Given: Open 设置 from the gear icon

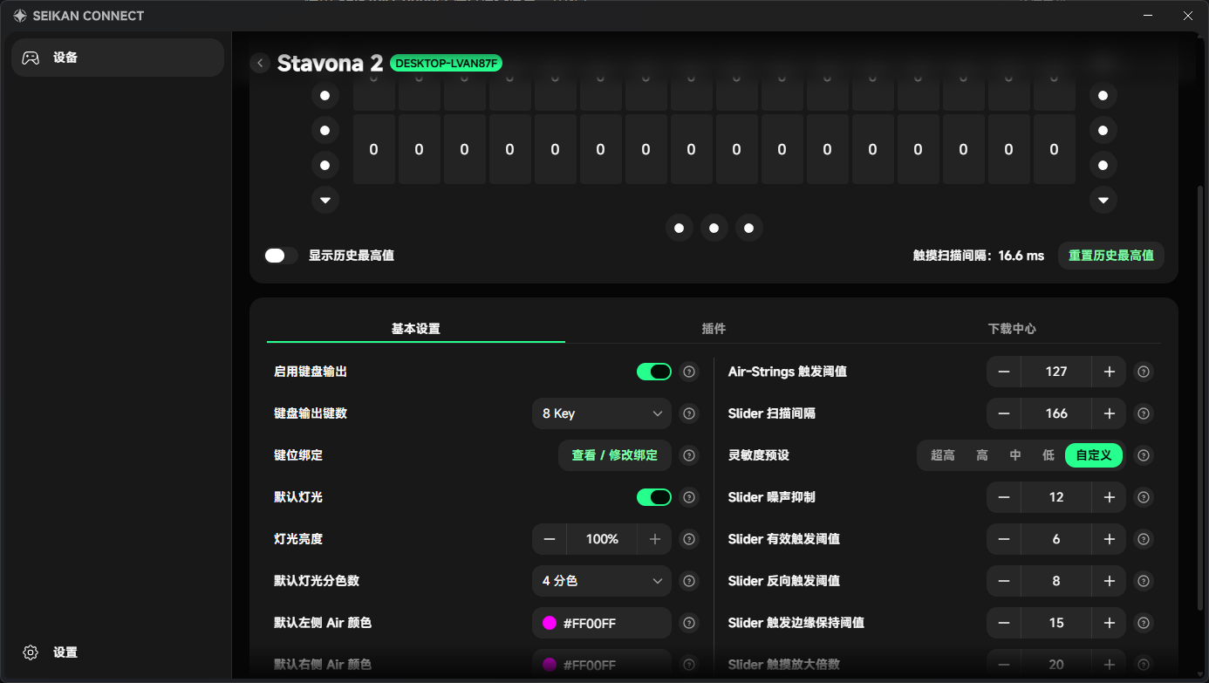Looking at the screenshot, I should pyautogui.click(x=31, y=652).
